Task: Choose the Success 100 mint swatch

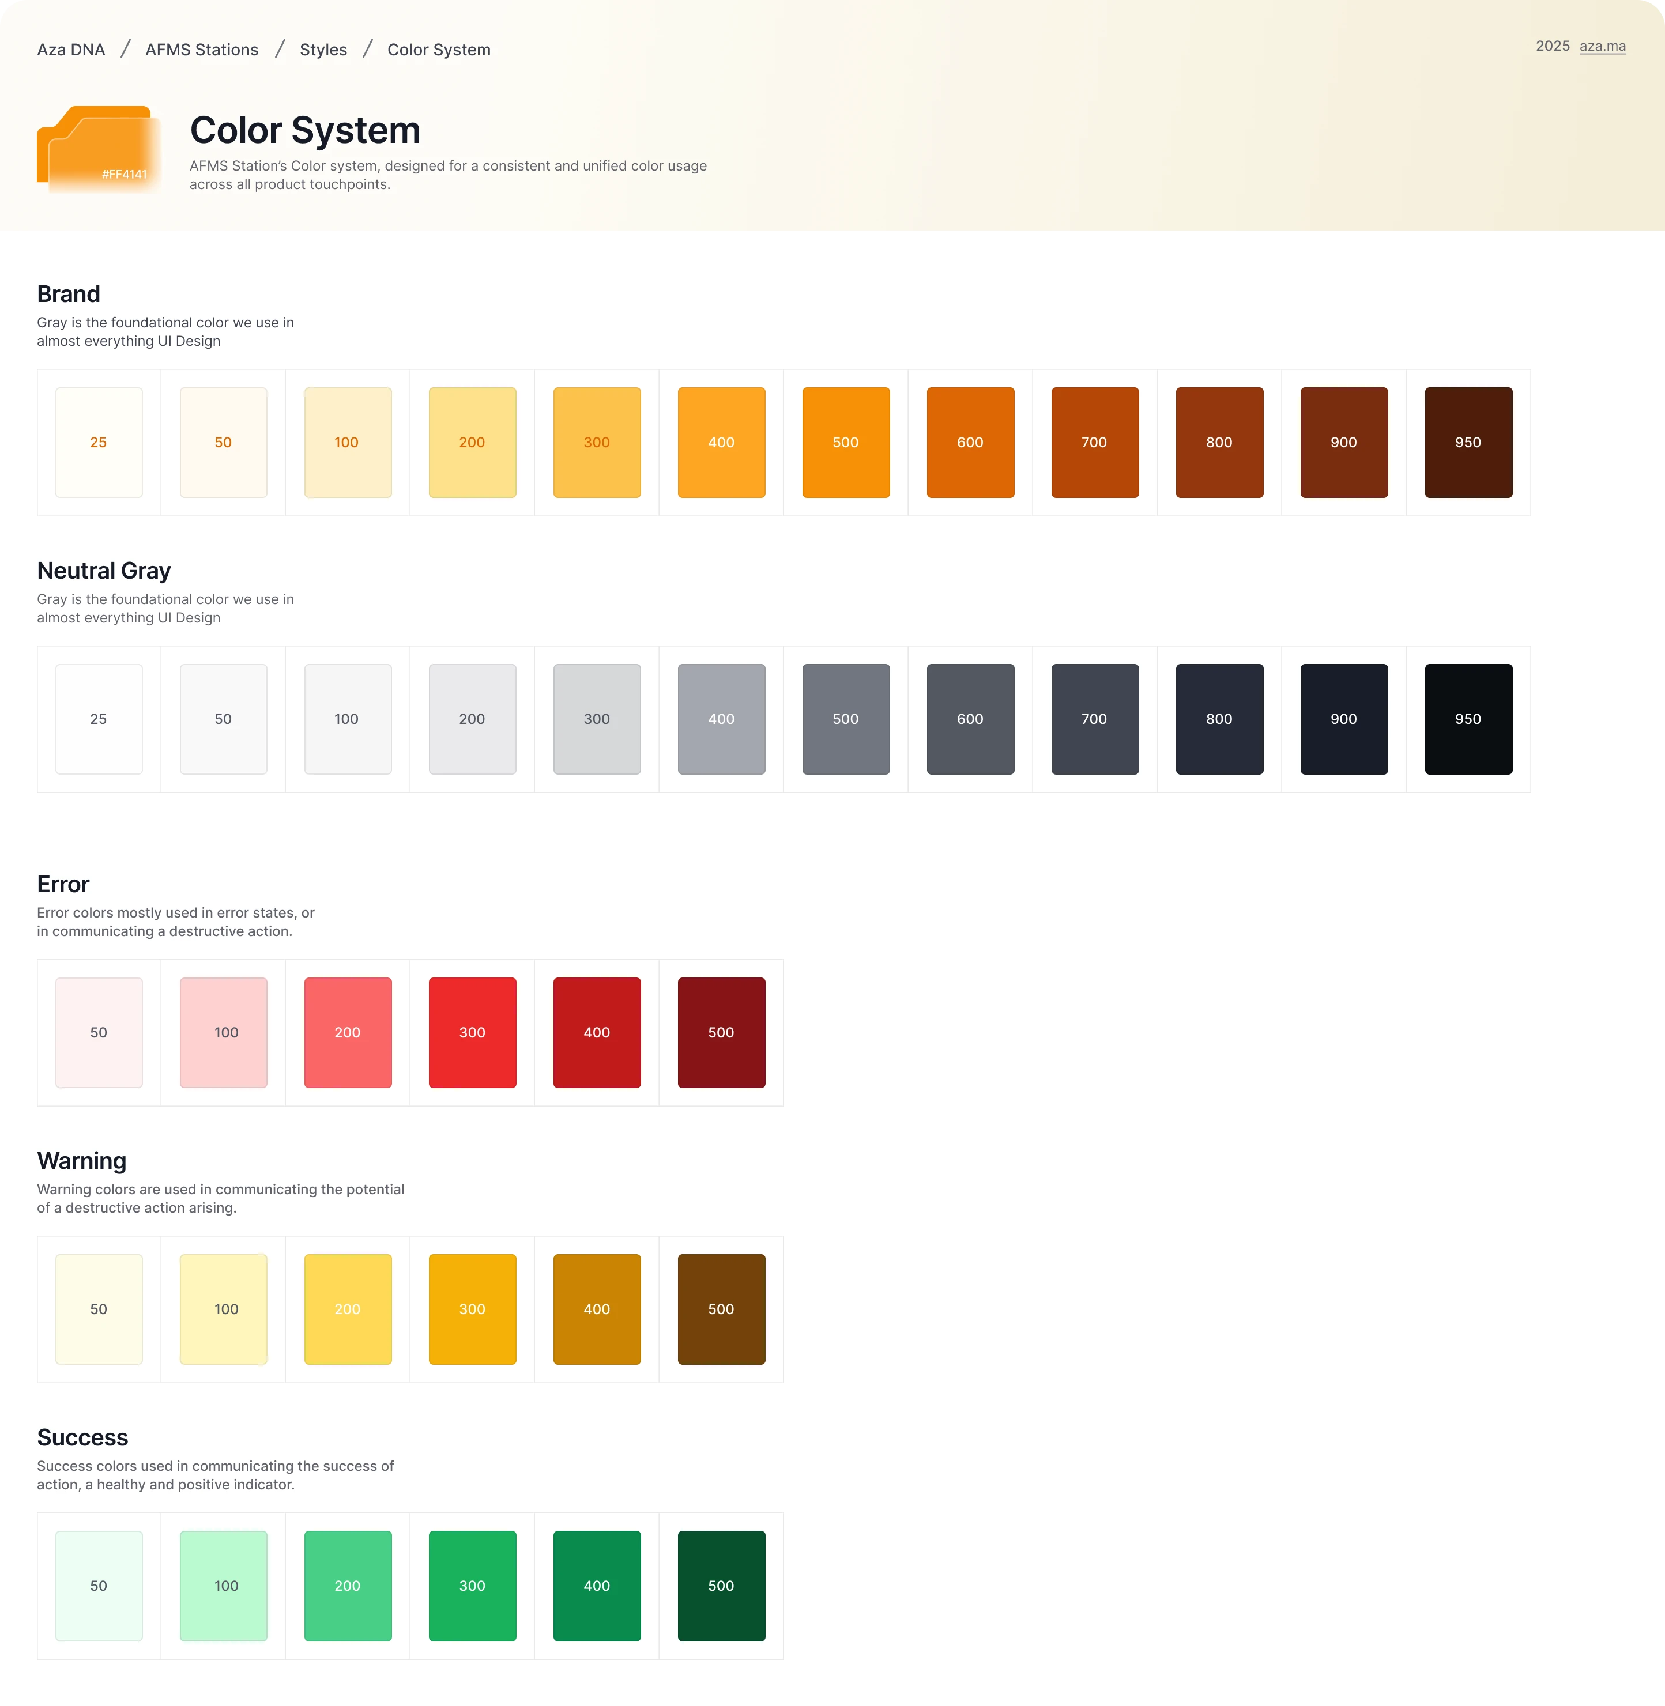Action: (224, 1586)
